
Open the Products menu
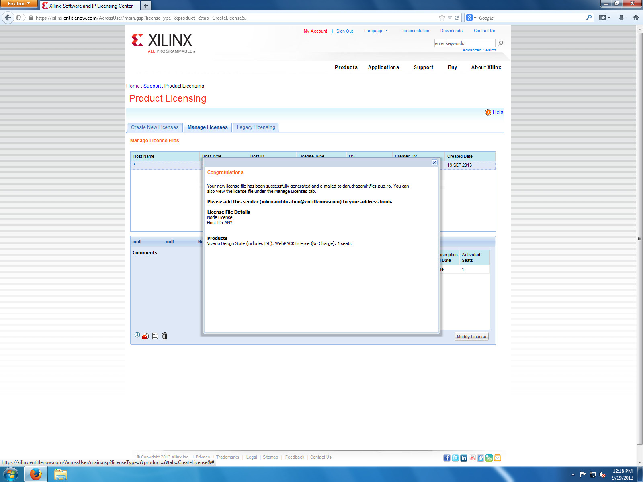tap(346, 67)
